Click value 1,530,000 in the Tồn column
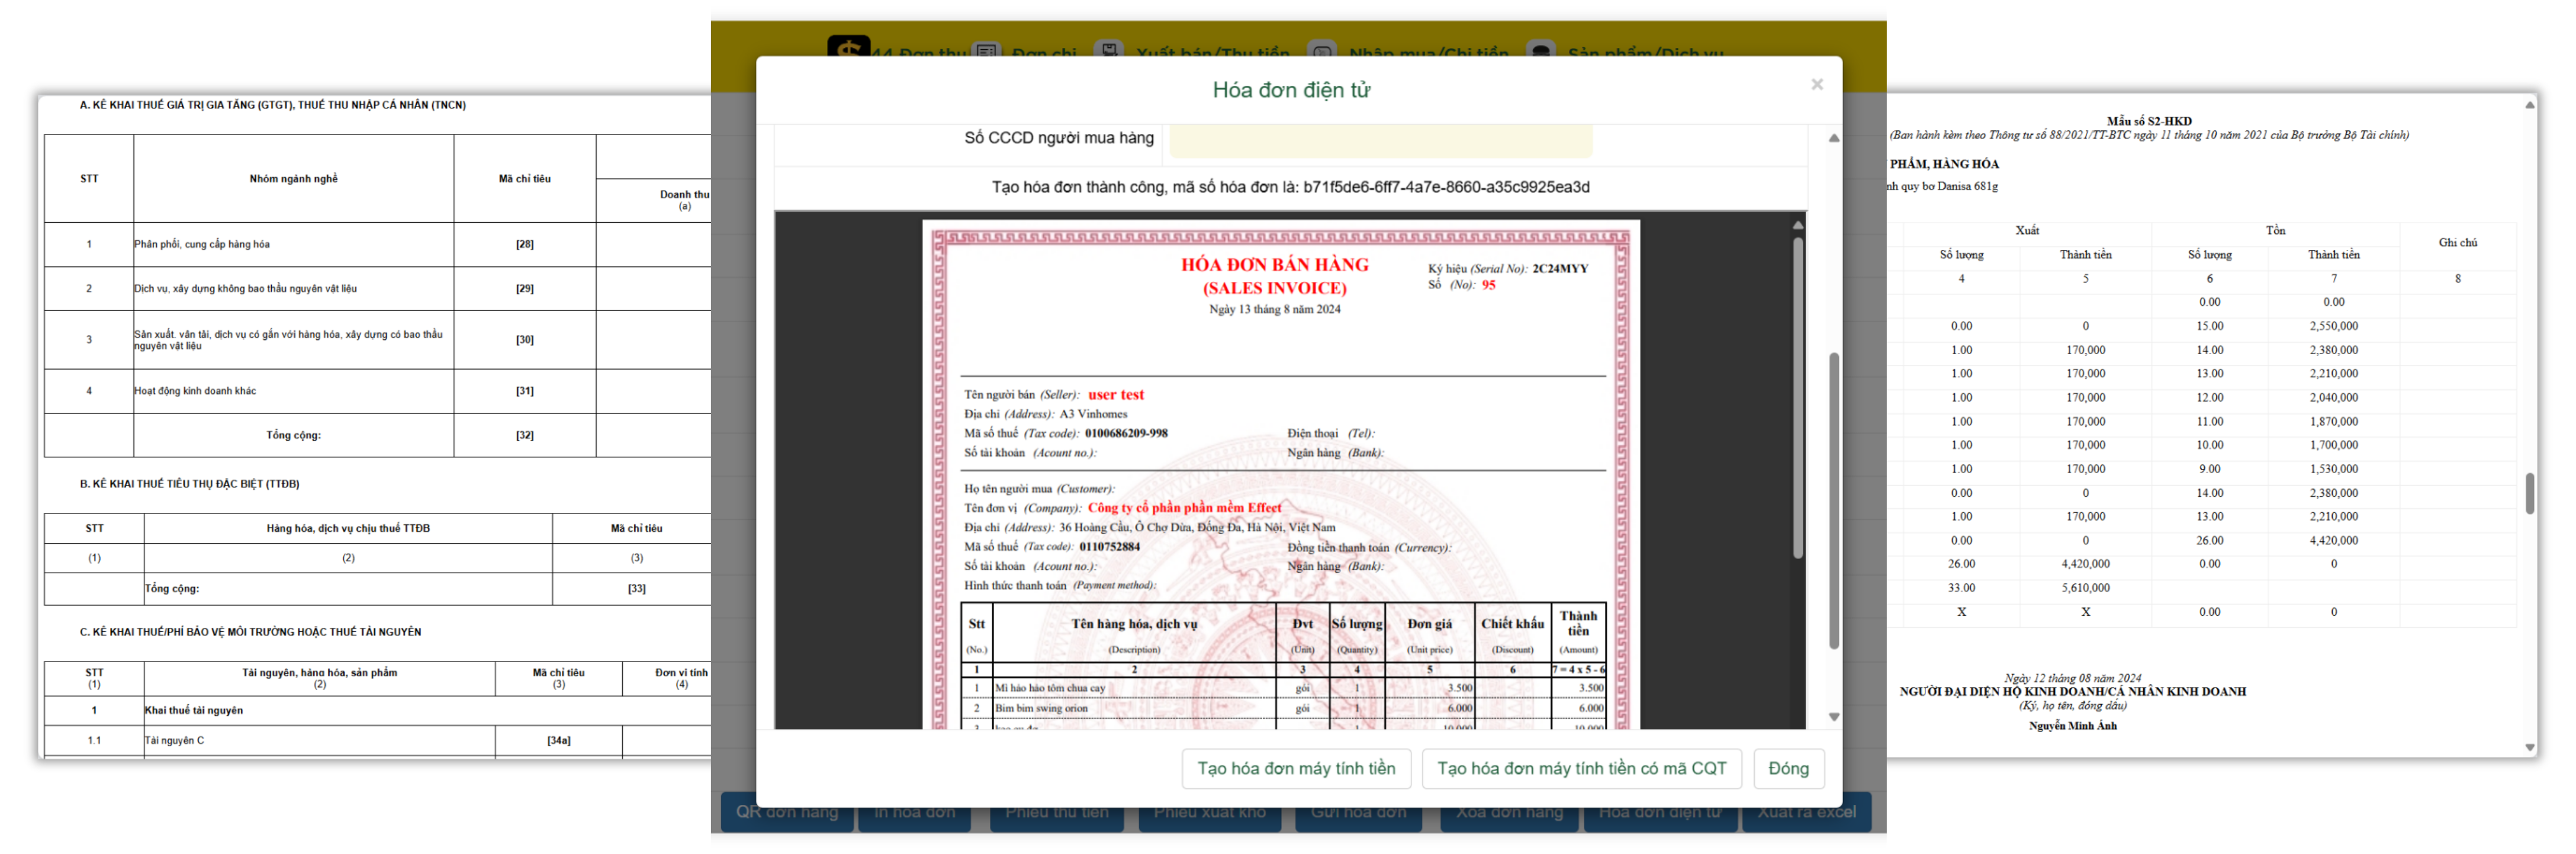This screenshot has height=854, width=2576. pos(2333,470)
